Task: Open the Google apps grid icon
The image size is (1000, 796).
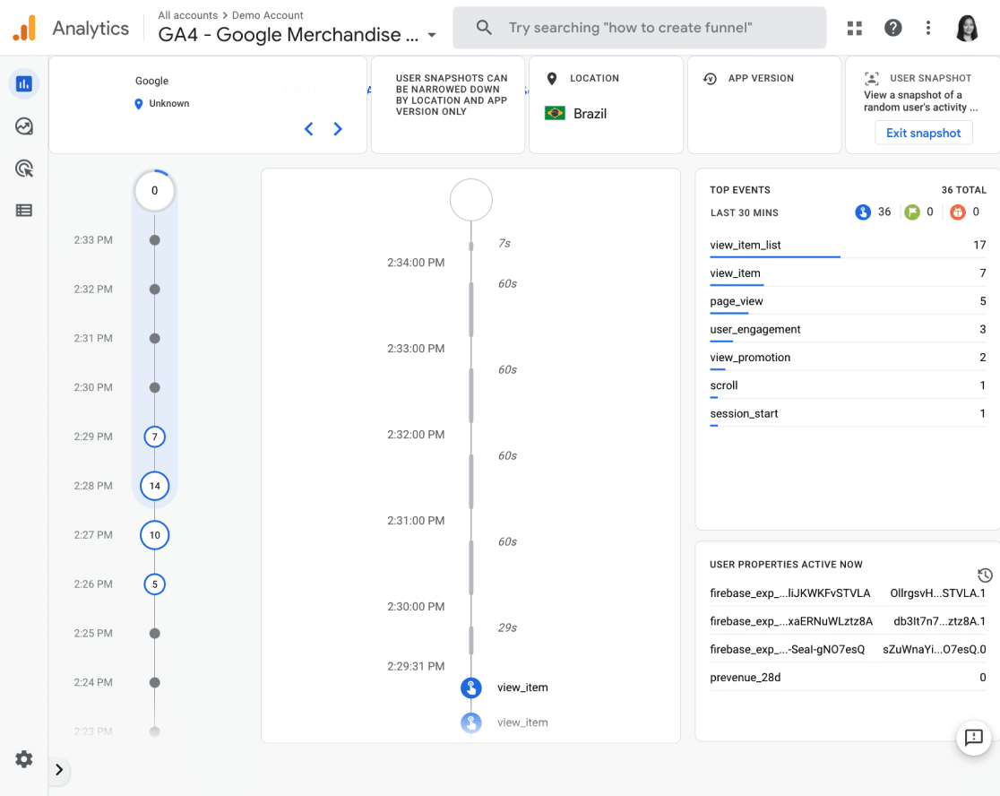Action: point(855,28)
